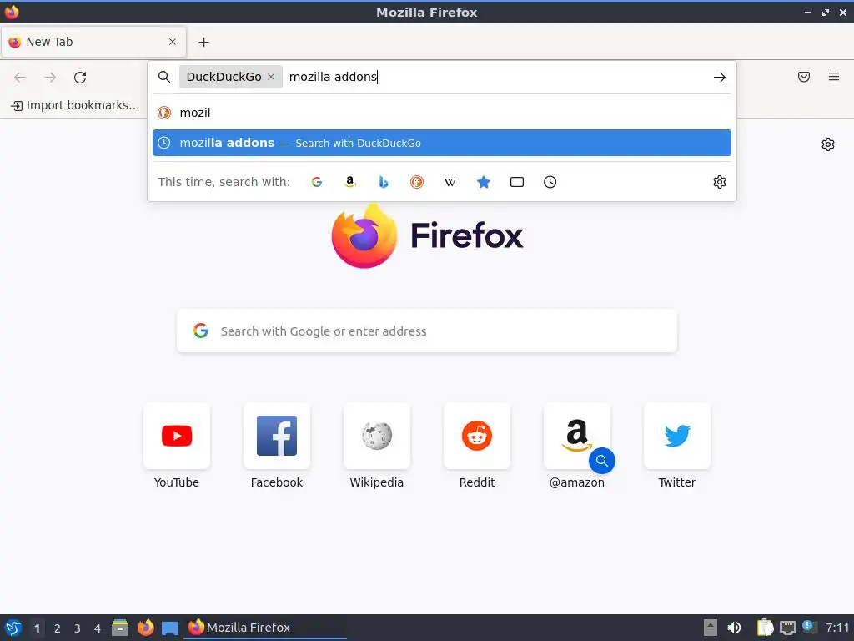Open a new tab with plus button
The image size is (854, 641).
203,42
